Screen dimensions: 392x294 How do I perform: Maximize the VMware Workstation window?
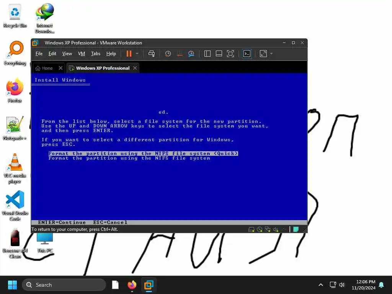pos(293,43)
